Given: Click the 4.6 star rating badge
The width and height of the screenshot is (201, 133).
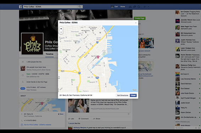Looking at the screenshot, I should (x=23, y=88).
